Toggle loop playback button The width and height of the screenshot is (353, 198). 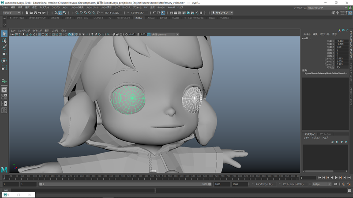[x=335, y=184]
